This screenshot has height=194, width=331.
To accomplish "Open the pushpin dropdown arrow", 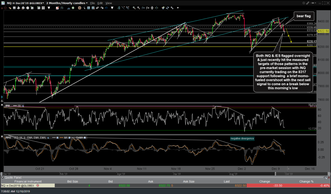I will click(x=315, y=3).
